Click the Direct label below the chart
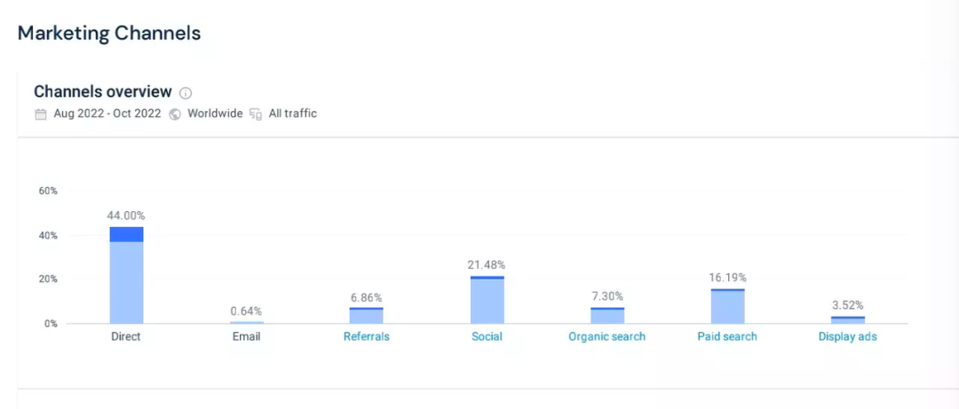The height and width of the screenshot is (409, 959). coord(126,336)
